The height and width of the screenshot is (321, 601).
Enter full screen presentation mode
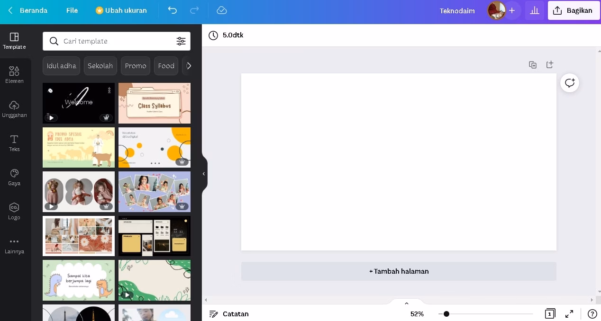point(569,314)
